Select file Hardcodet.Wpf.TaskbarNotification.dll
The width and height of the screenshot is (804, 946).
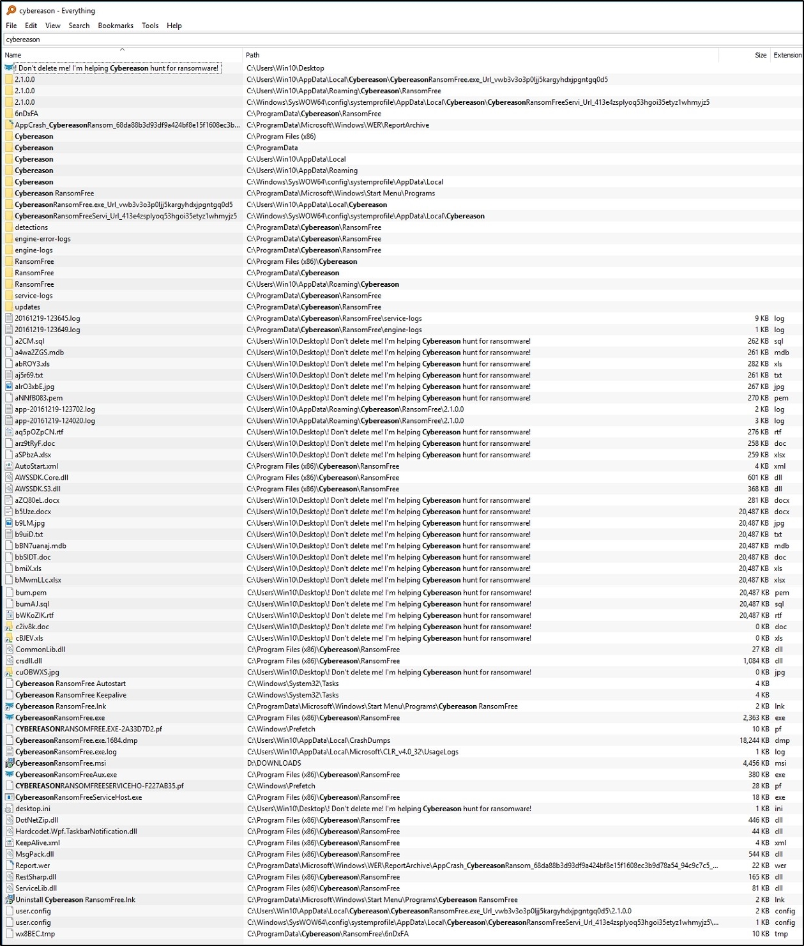click(77, 832)
